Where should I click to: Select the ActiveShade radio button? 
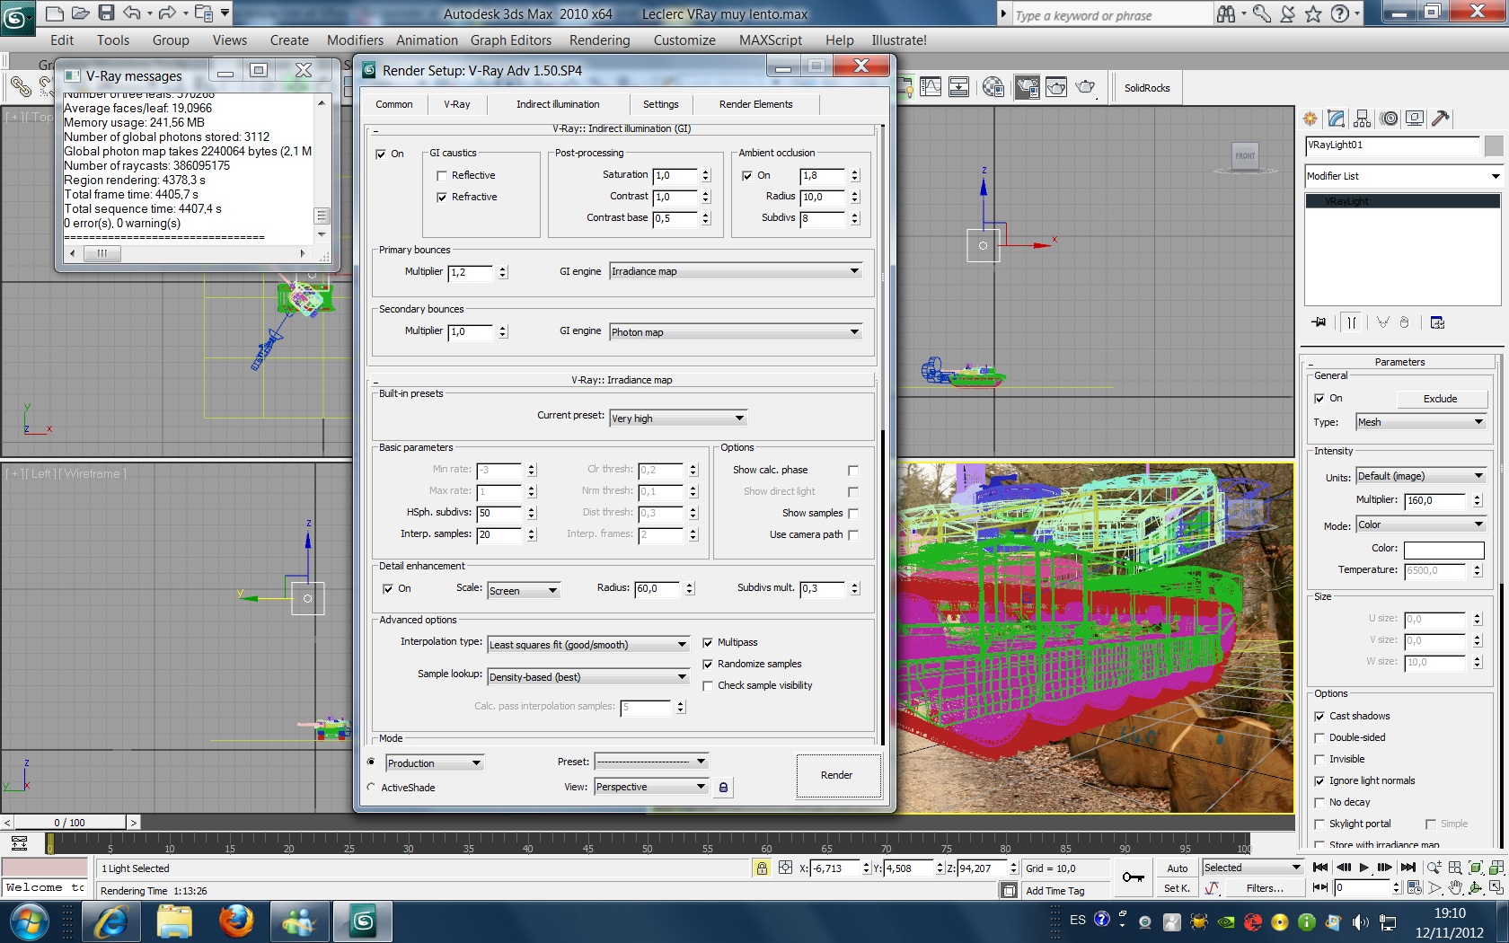pos(371,788)
